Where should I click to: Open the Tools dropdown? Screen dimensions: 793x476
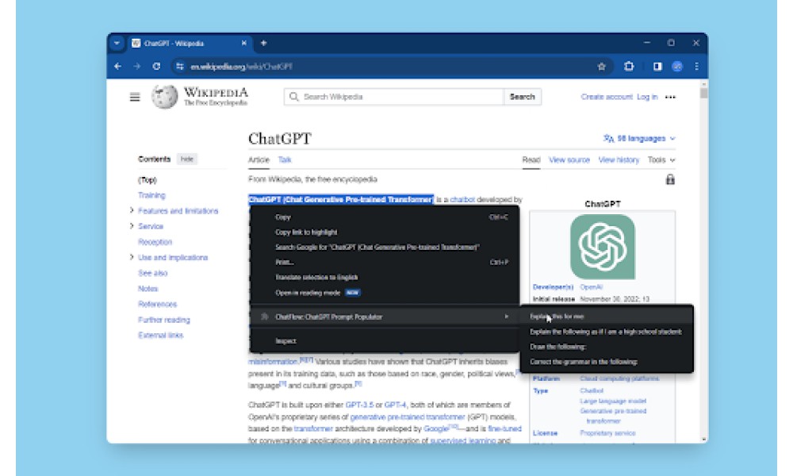click(661, 159)
